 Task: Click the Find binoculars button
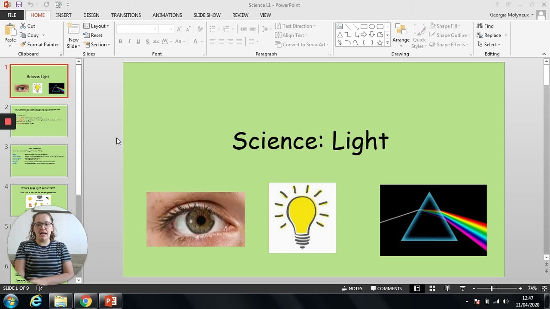tap(485, 26)
